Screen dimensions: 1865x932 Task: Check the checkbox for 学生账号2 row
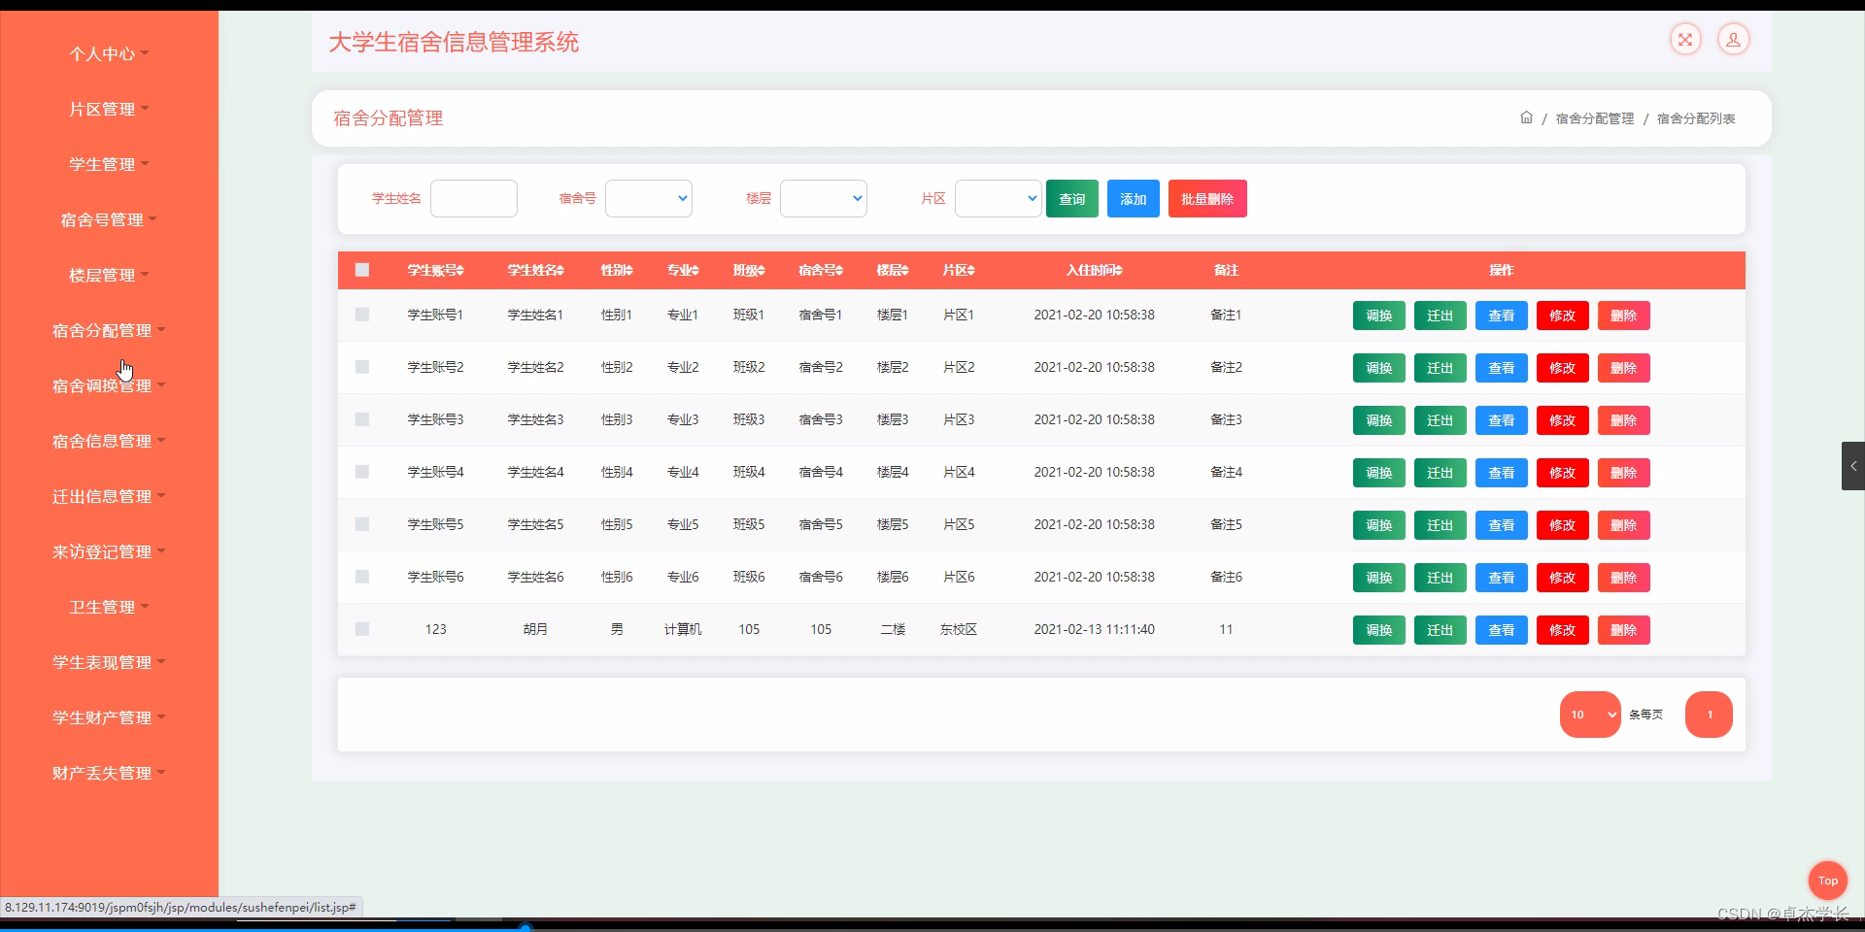(x=362, y=367)
